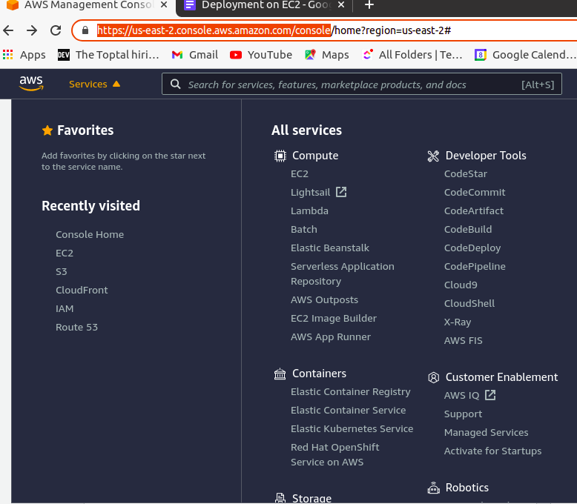
Task: Focus the AWS services search box
Action: pos(361,84)
